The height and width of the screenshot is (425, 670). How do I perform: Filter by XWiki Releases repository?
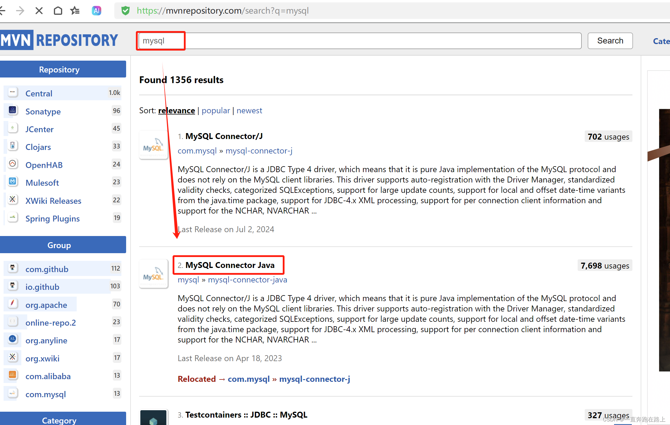coord(53,201)
